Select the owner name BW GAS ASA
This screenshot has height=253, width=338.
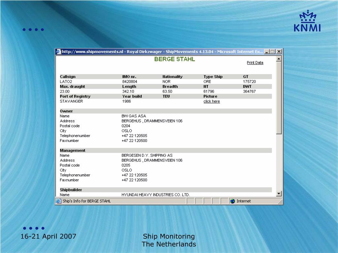[x=134, y=116]
